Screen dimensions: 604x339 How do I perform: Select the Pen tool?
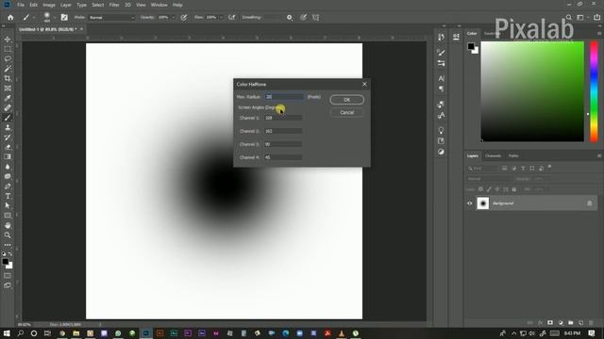coord(8,186)
